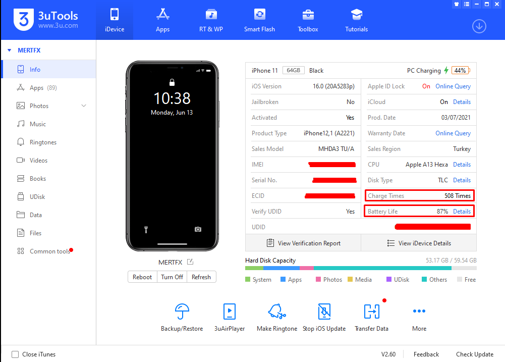Screen dimensions: 505x362
Task: Open Backup/Restore tool
Action: coord(182,318)
